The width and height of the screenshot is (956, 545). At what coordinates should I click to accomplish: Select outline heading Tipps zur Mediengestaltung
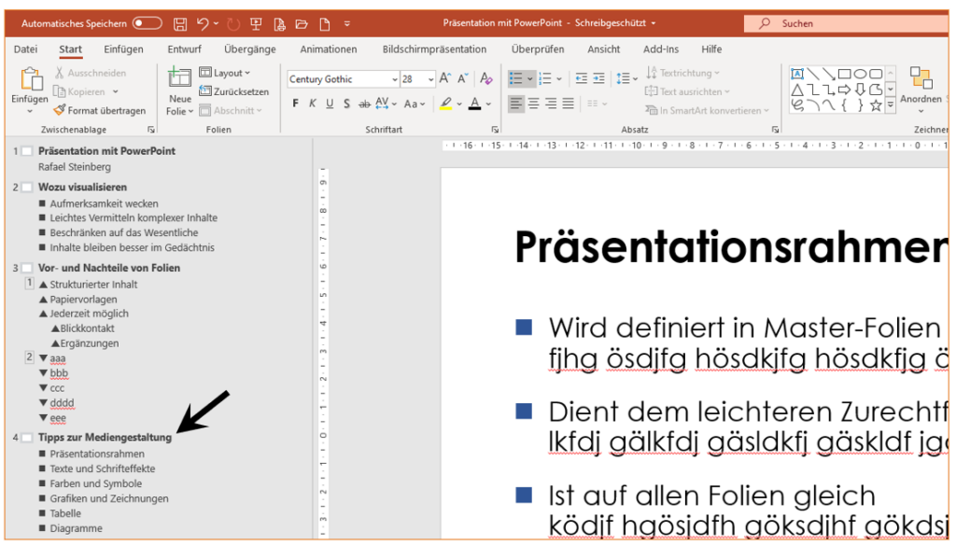point(105,437)
